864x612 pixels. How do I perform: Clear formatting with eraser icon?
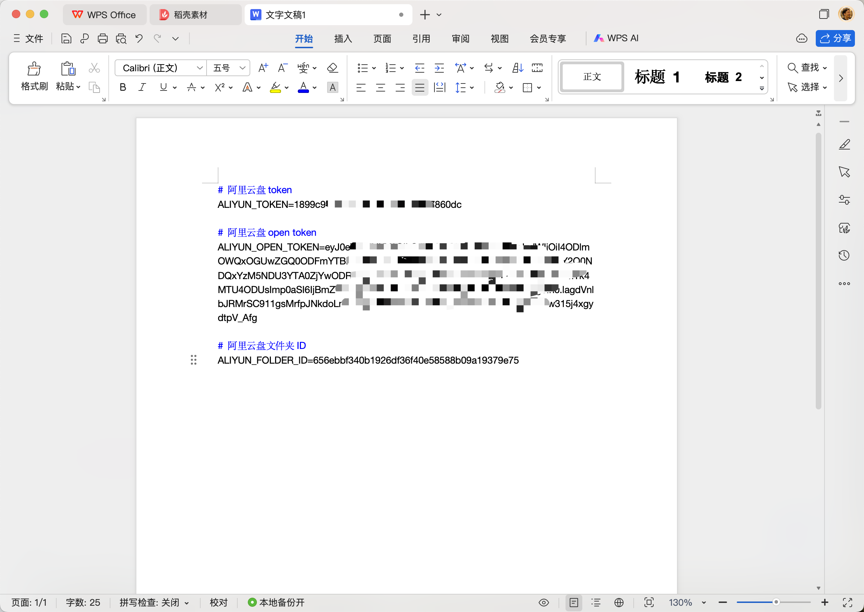(x=332, y=68)
